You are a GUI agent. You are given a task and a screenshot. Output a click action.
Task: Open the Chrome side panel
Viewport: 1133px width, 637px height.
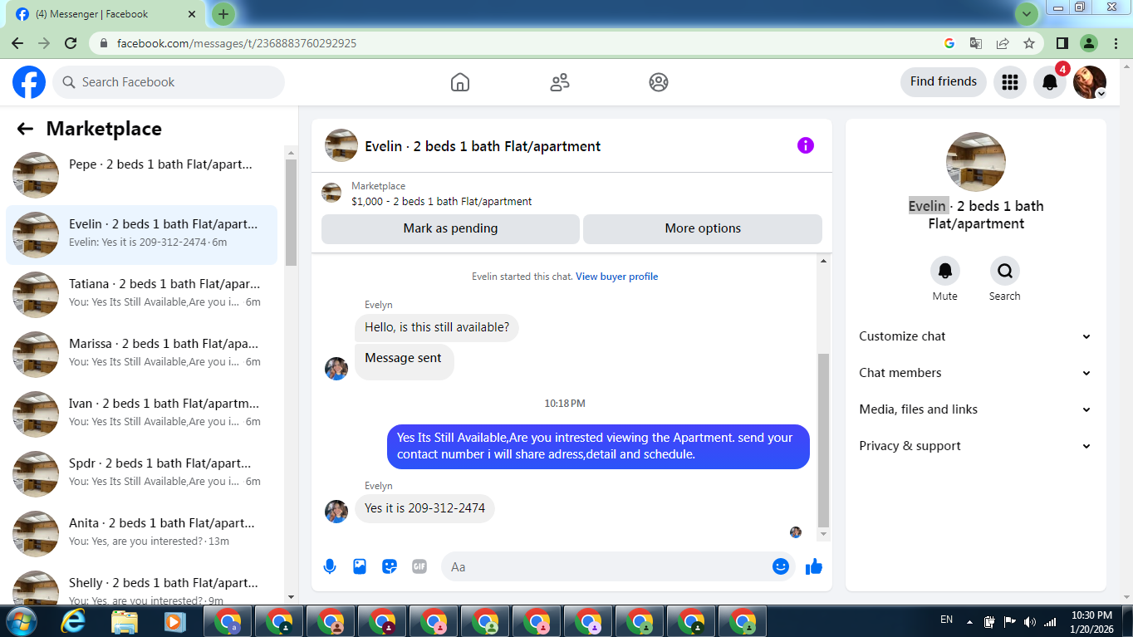[1062, 43]
